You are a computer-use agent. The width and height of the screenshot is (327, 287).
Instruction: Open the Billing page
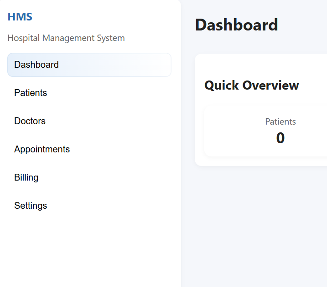(x=89, y=177)
